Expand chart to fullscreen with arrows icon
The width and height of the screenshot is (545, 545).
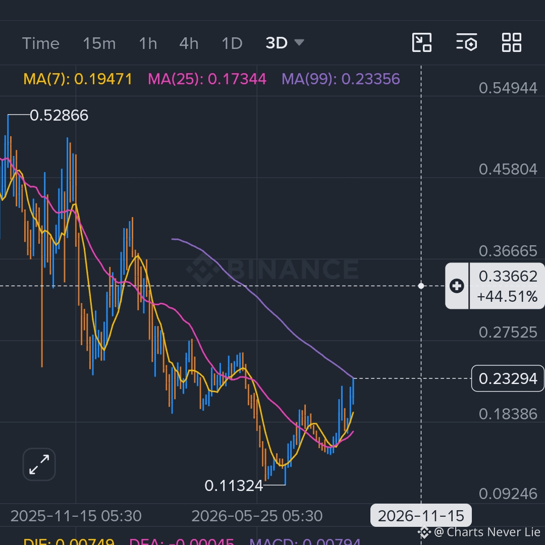[x=39, y=464]
